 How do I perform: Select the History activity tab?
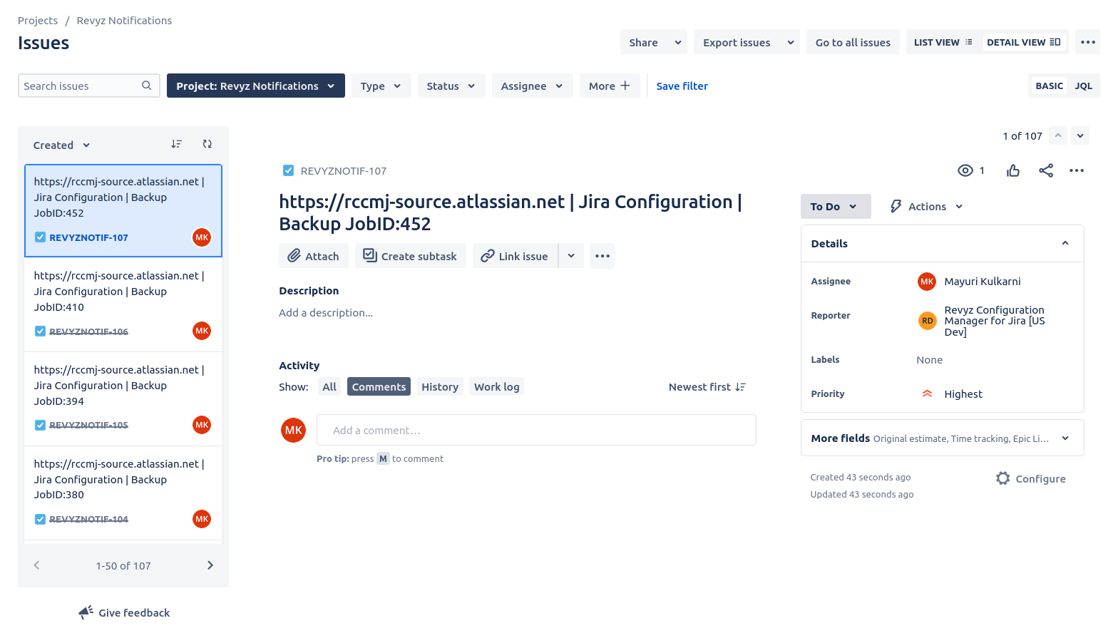(x=439, y=387)
